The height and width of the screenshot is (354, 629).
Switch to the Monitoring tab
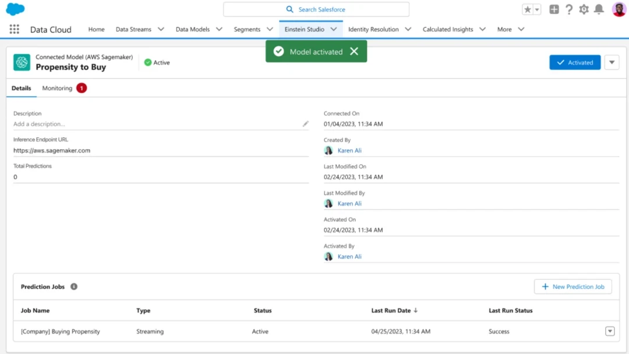(x=57, y=88)
